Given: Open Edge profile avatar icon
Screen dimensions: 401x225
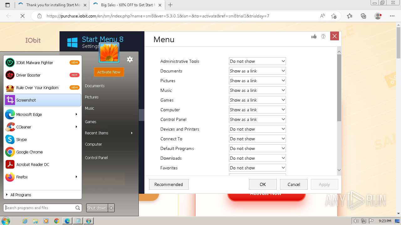Looking at the screenshot, I should 378,16.
